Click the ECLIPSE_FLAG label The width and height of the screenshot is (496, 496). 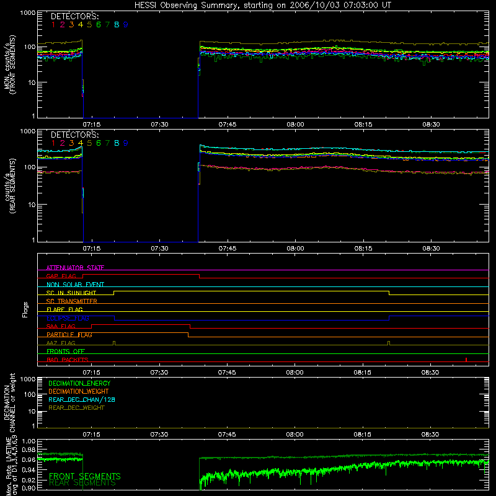coord(68,318)
